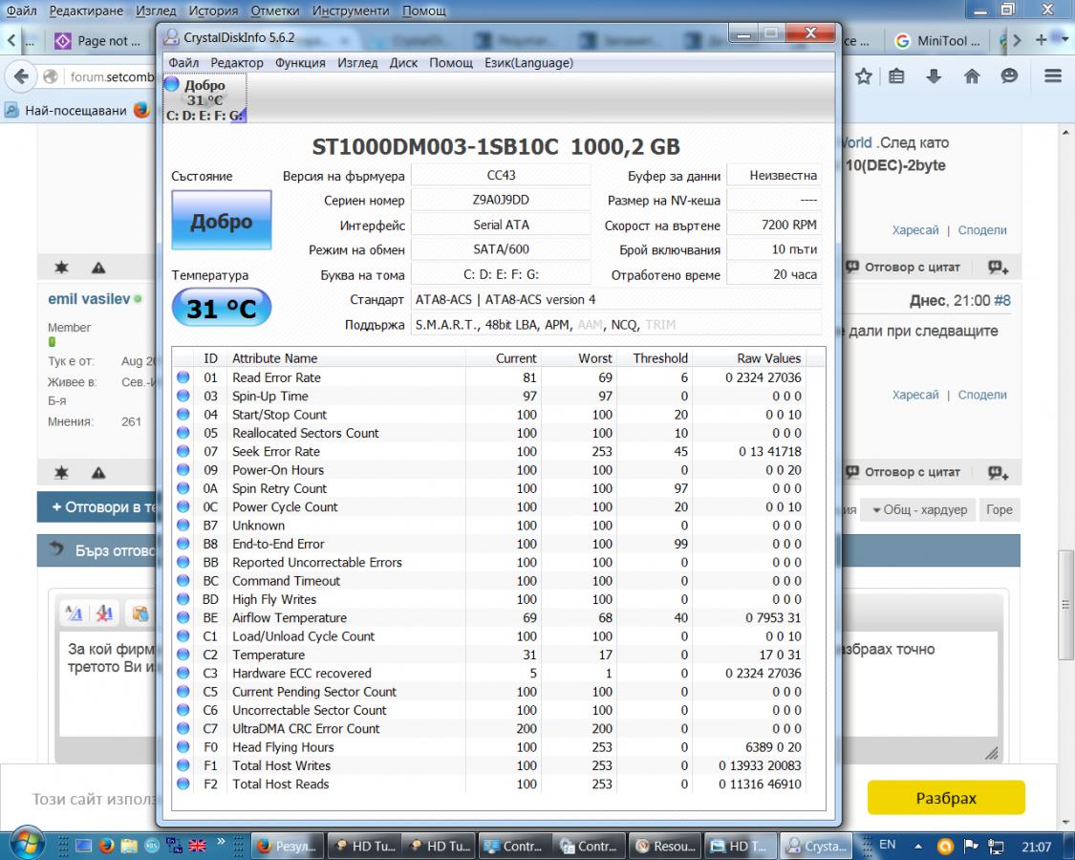Switch to the MiniTool browser tab
This screenshot has height=860, width=1075.
pyautogui.click(x=937, y=41)
